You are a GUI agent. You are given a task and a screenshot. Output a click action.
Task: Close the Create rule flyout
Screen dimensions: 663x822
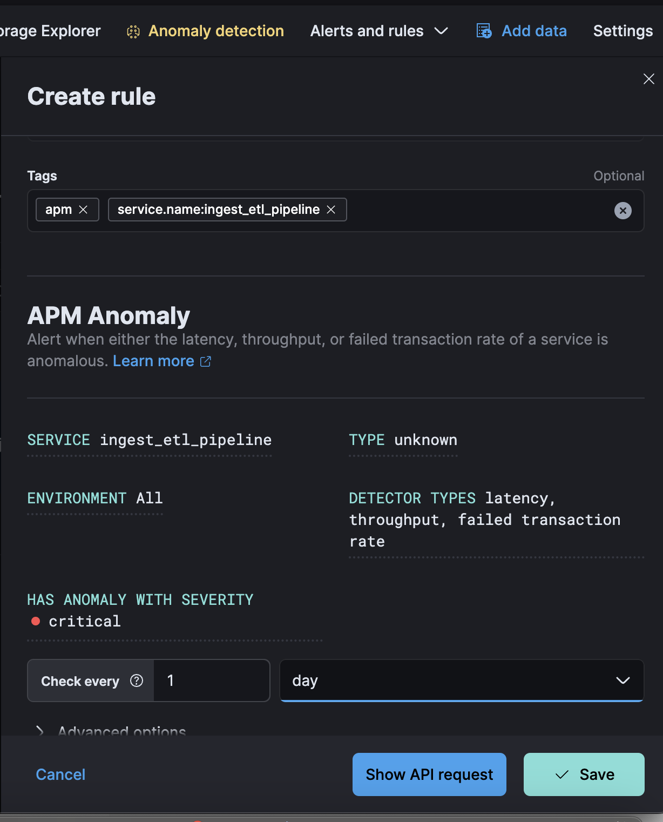tap(648, 79)
